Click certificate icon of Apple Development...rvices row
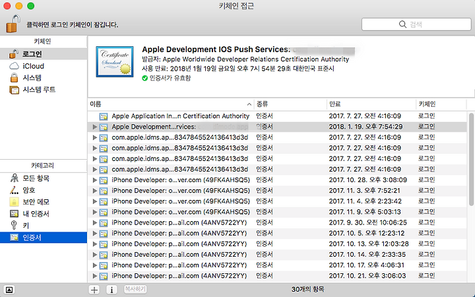The image size is (475, 297). [104, 127]
